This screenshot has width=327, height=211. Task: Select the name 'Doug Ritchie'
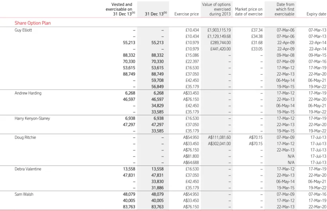[x=25, y=137]
